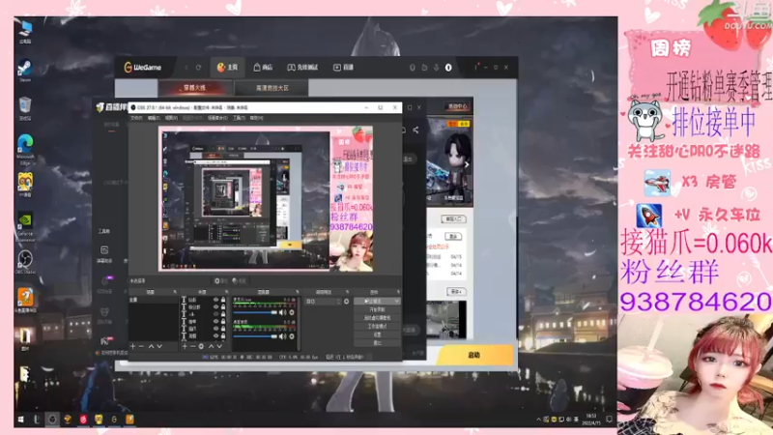Mute the second audio mixer channel

click(282, 336)
